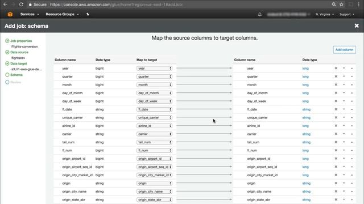Open the day_of_month mapping dropdown
This screenshot has height=204, width=364.
154,93
